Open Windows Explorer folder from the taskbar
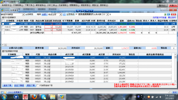Image resolution: width=178 pixels, height=100 pixels. [53, 97]
